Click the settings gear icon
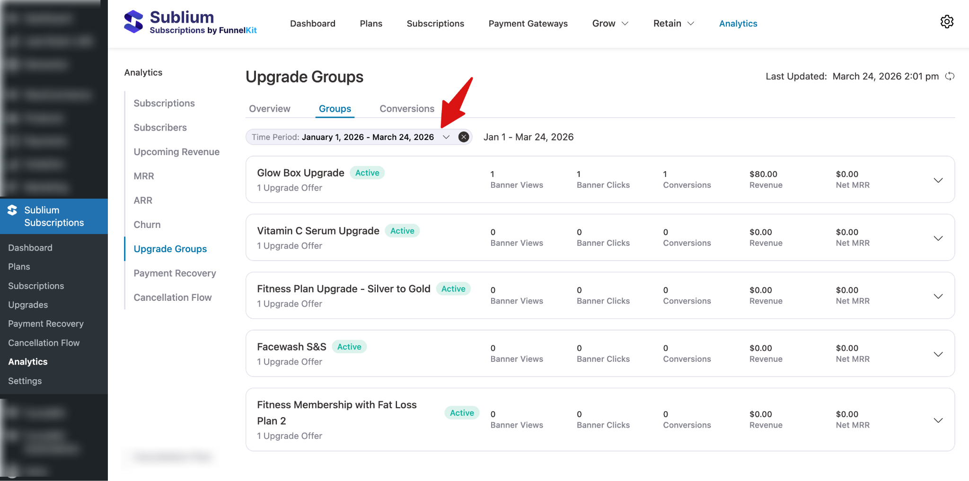This screenshot has width=969, height=481. [947, 22]
